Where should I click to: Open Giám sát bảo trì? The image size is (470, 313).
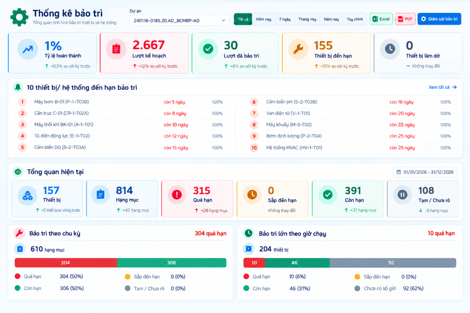coord(439,19)
